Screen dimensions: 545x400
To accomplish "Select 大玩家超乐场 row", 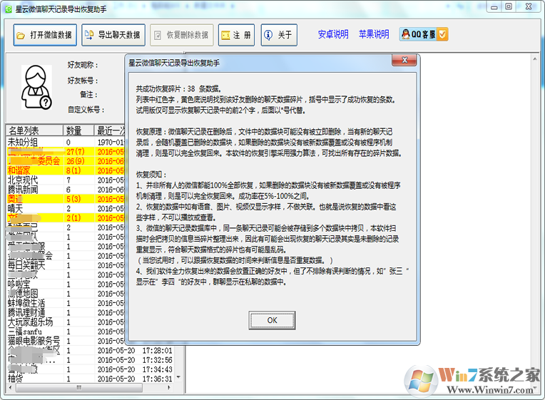I will (66, 322).
